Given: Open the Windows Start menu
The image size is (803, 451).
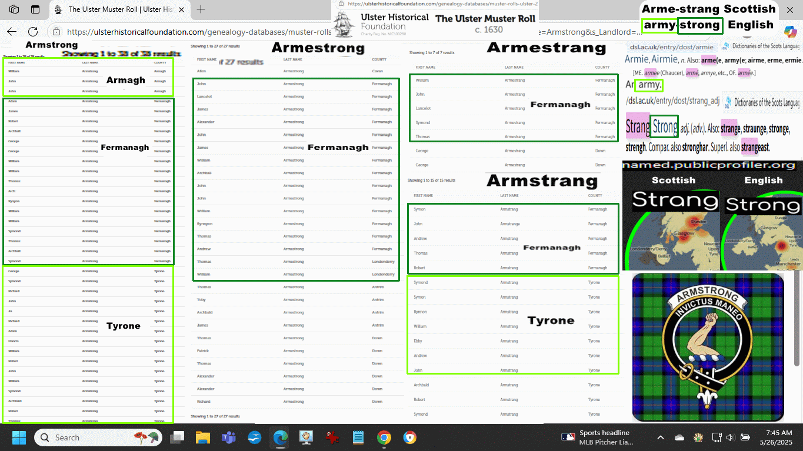Looking at the screenshot, I should [x=19, y=437].
